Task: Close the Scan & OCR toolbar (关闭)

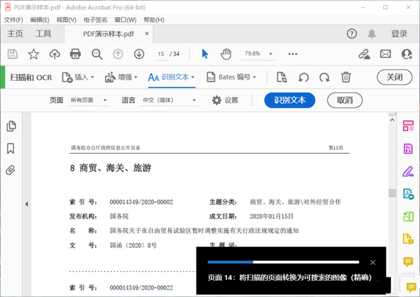Action: tap(394, 78)
